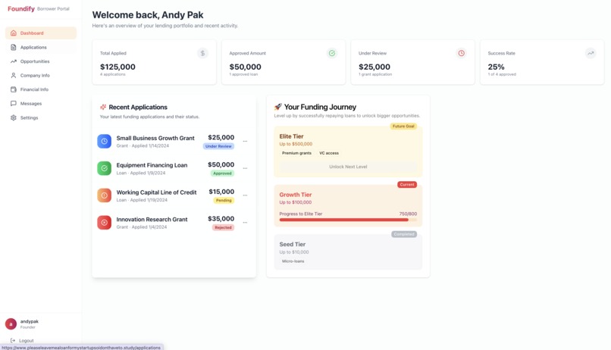Go to the Applications page
611x350 pixels.
pos(41,47)
